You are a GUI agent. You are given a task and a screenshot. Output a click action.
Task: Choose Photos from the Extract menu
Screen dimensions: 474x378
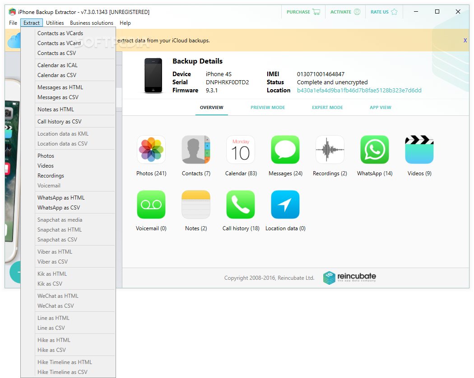pyautogui.click(x=68, y=156)
